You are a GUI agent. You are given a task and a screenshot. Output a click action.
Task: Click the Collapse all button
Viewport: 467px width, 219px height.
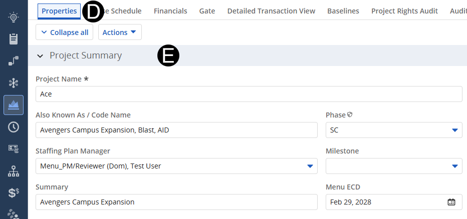coord(65,32)
